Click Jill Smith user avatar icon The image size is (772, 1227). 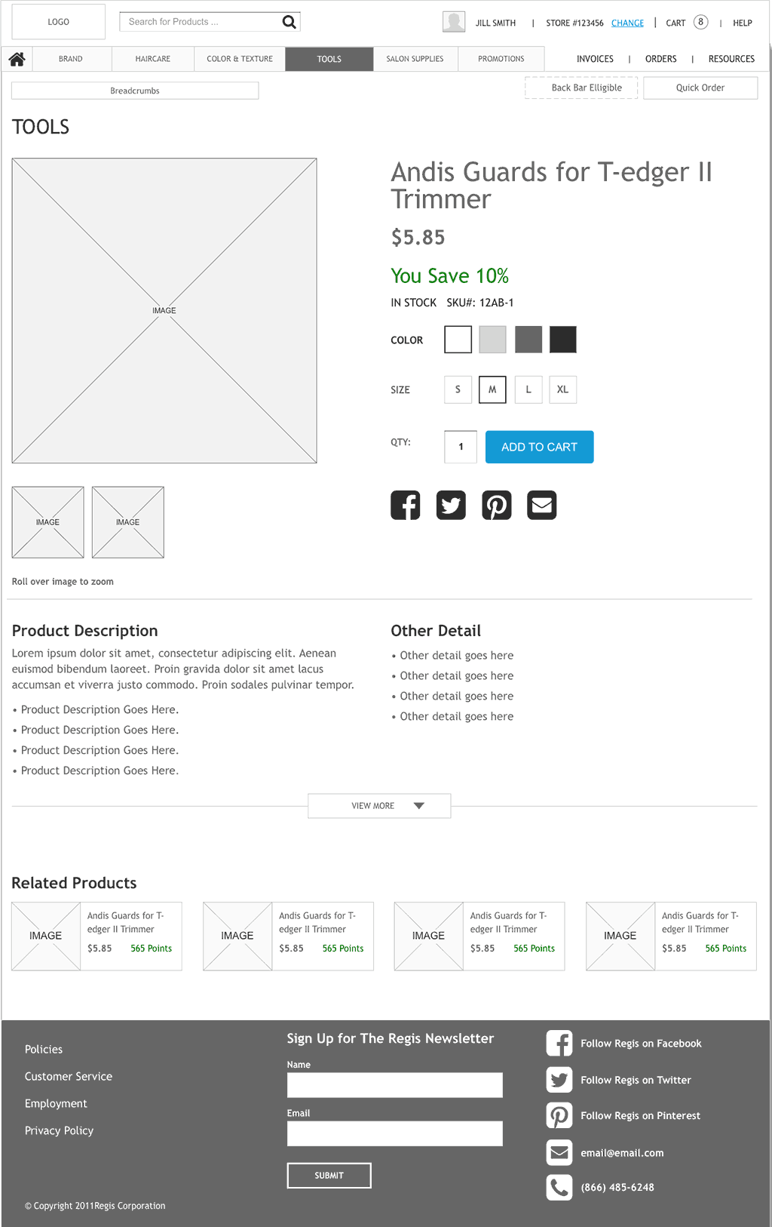pyautogui.click(x=454, y=22)
